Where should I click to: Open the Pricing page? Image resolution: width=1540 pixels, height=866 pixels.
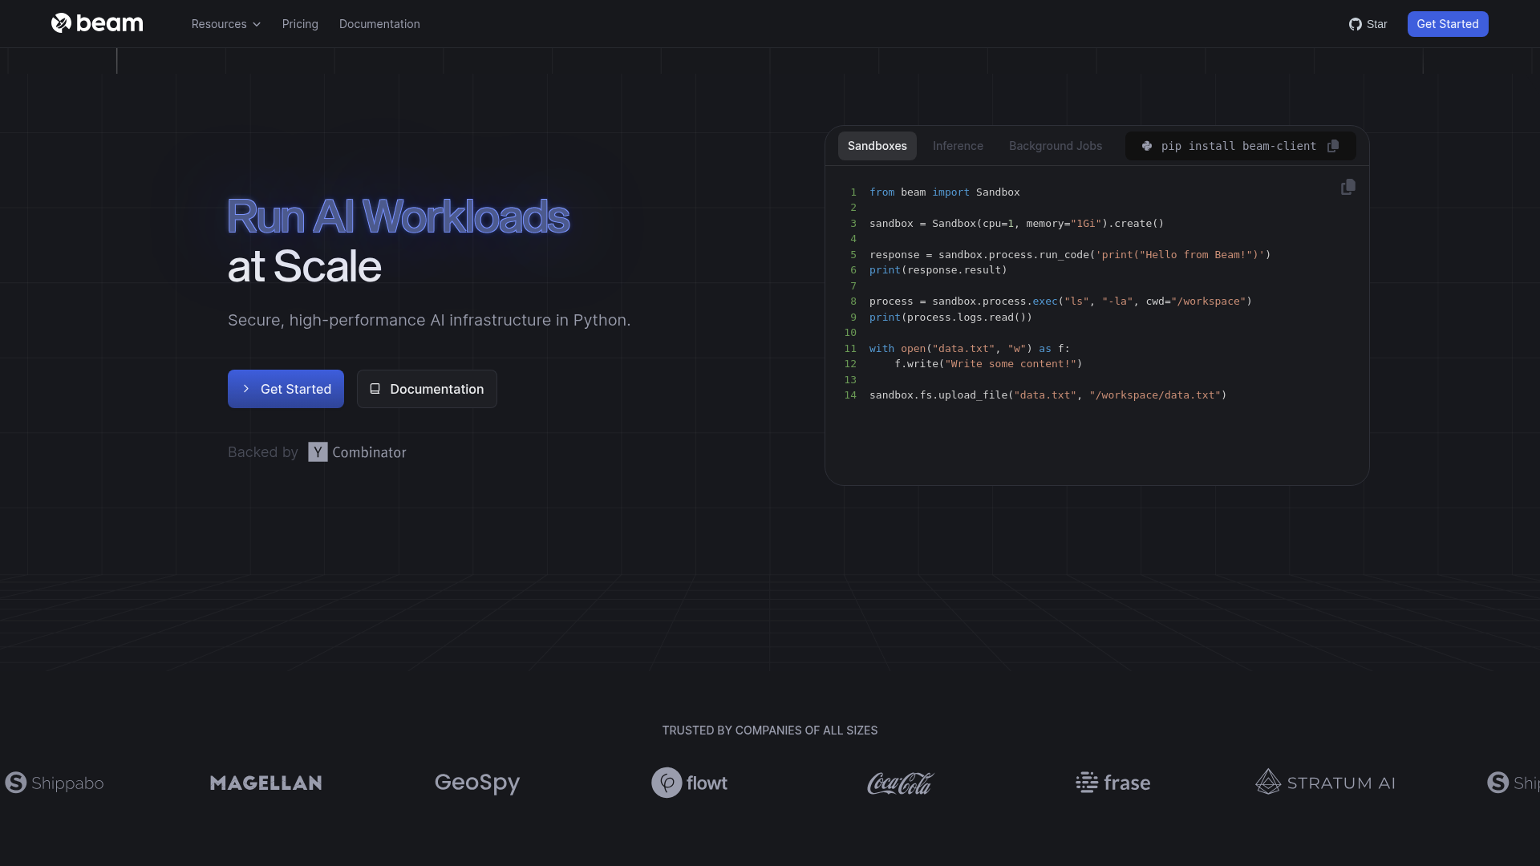point(300,24)
